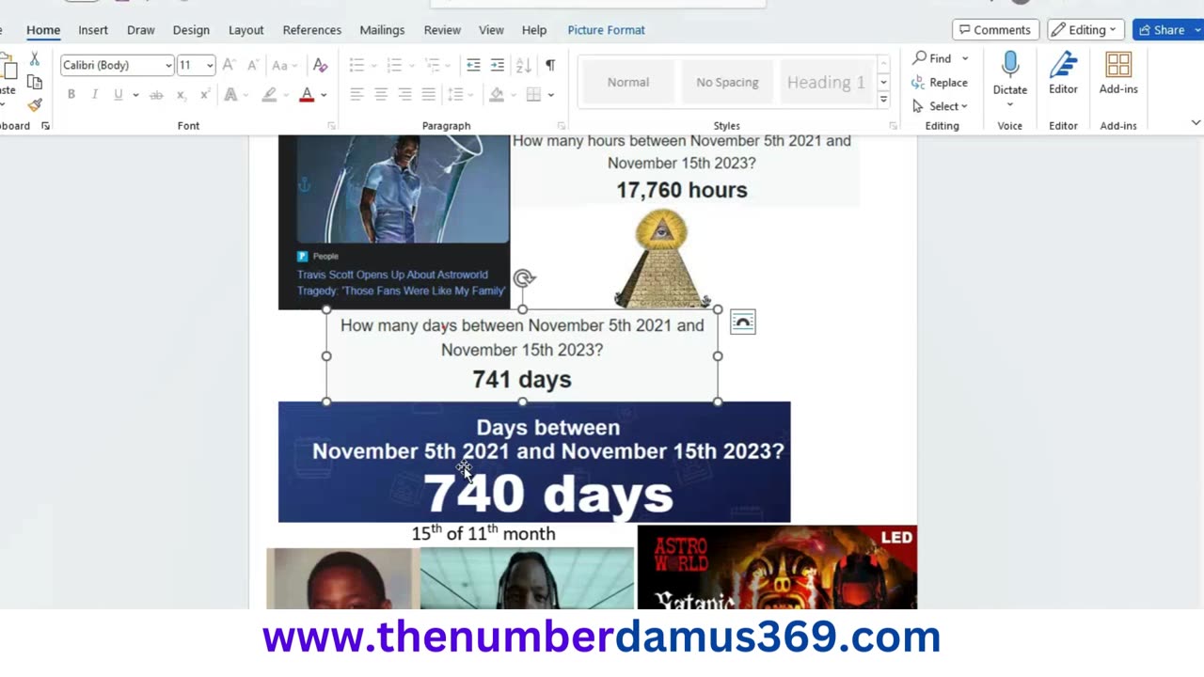The image size is (1204, 677).
Task: Click the rotation handle above selected picture
Action: 524,278
